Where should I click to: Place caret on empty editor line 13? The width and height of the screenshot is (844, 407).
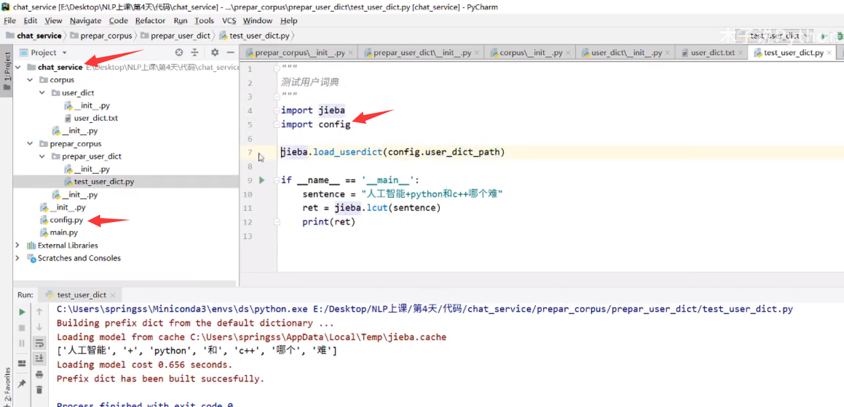[x=559, y=236]
